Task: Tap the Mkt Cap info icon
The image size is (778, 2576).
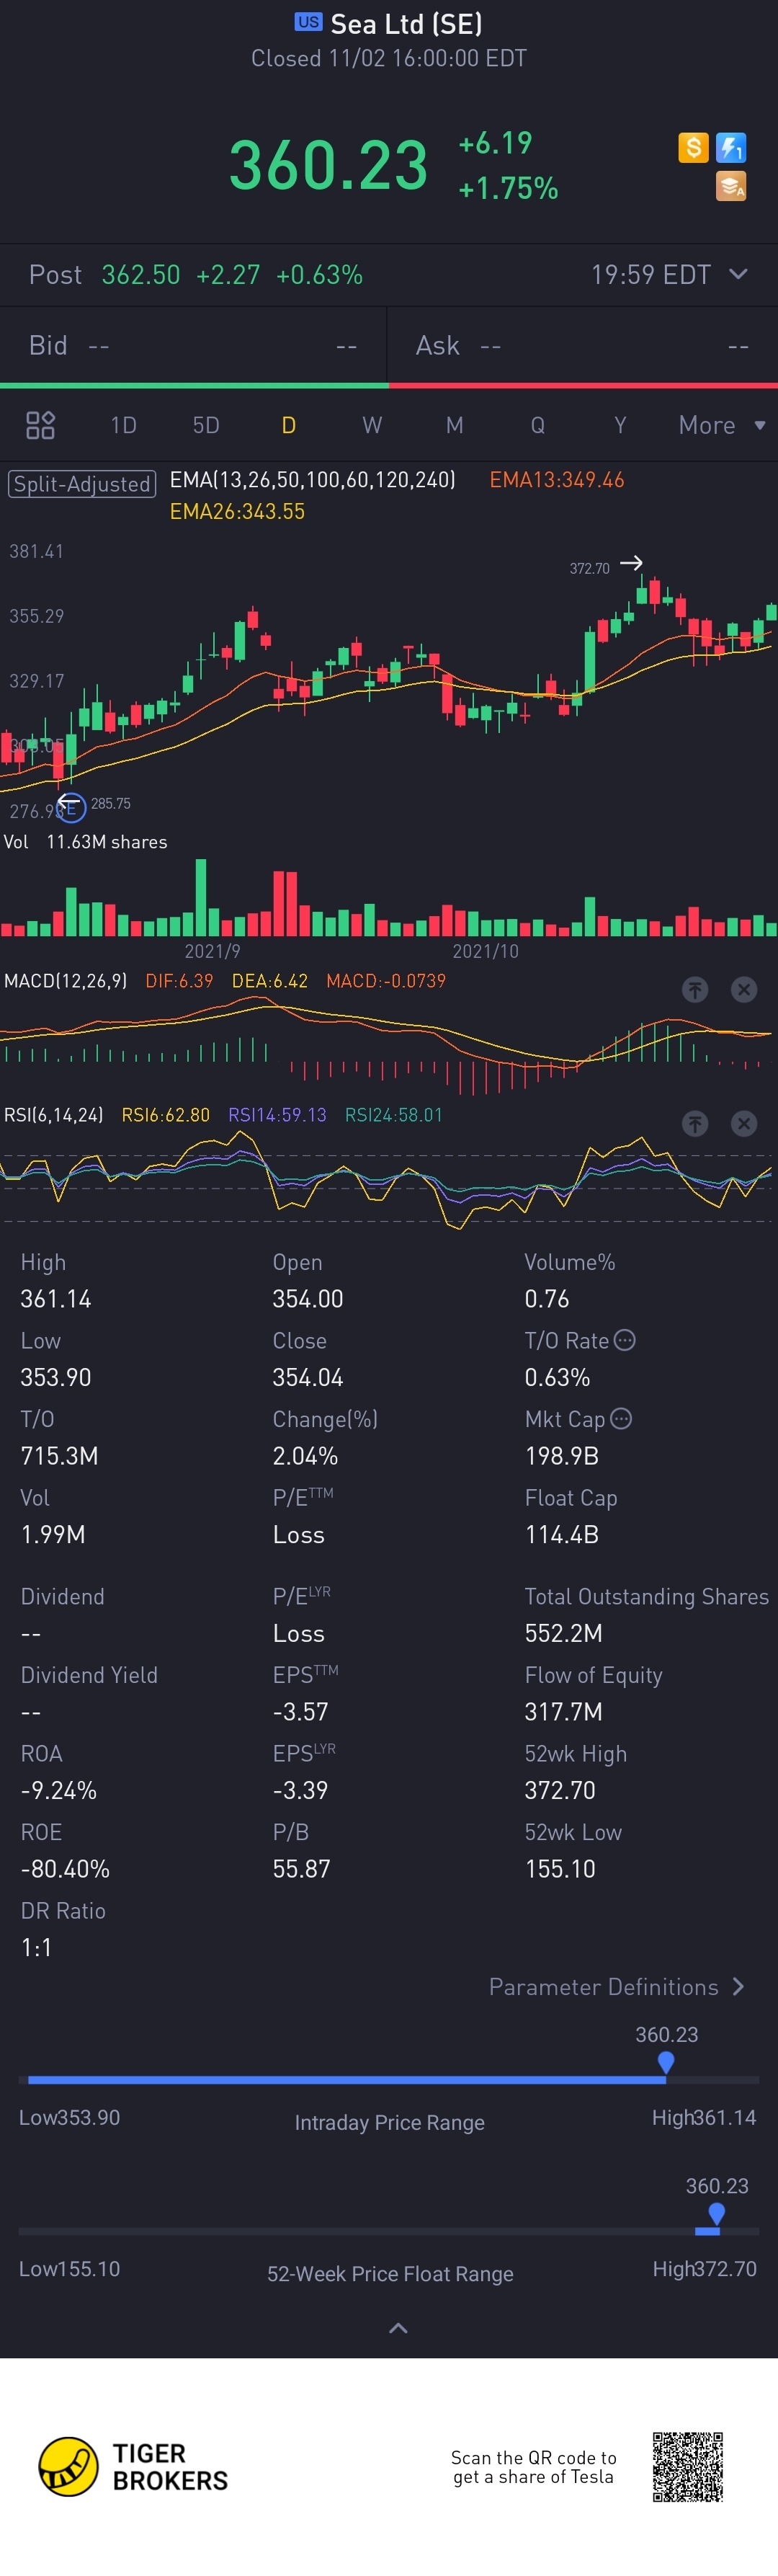Action: (x=621, y=1419)
